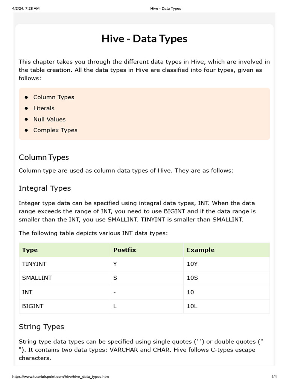Click the Type column header in table
This screenshot has width=289, height=385.
30,250
